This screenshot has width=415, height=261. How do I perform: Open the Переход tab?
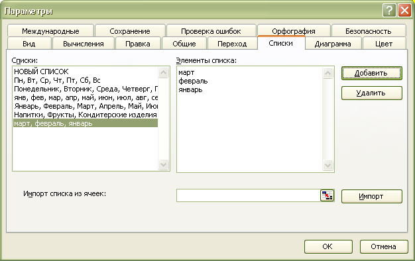pos(232,43)
